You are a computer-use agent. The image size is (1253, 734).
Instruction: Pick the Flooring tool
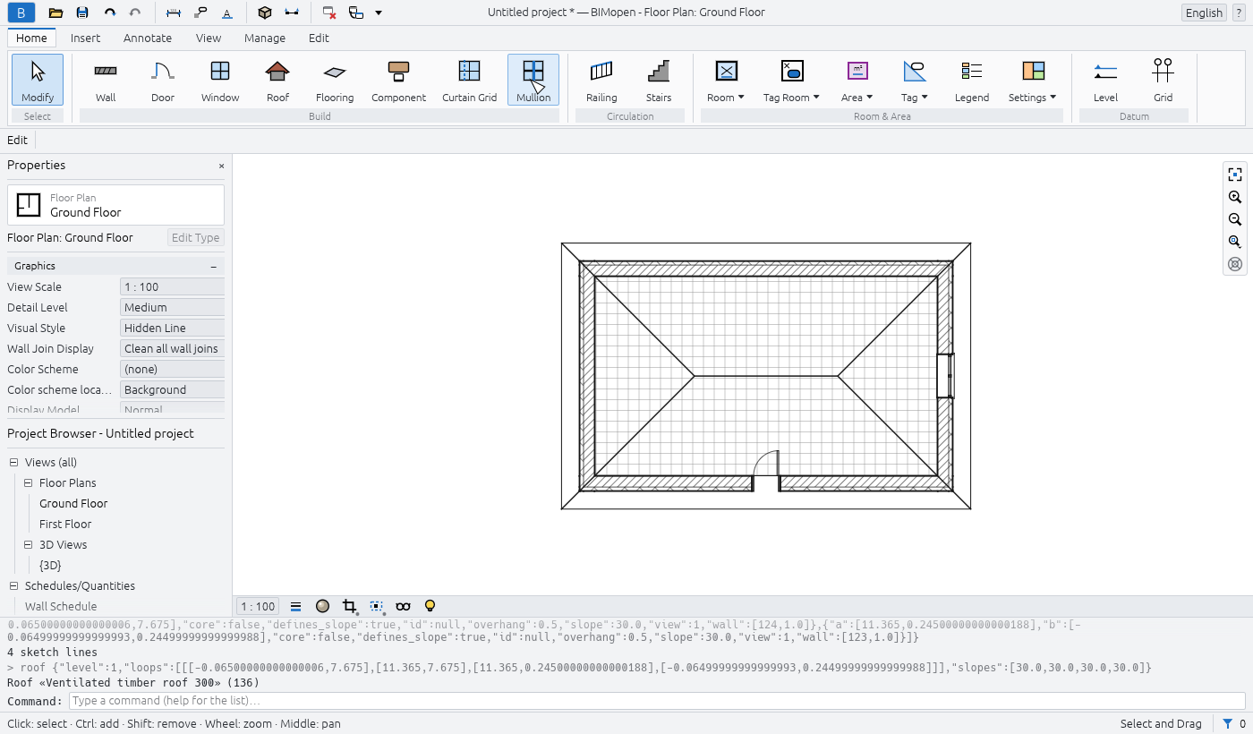[335, 80]
